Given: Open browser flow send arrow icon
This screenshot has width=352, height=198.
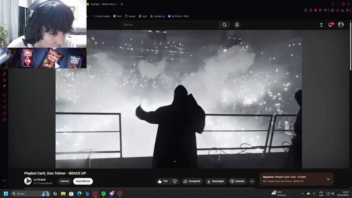Looking at the screenshot, I should point(320,10).
